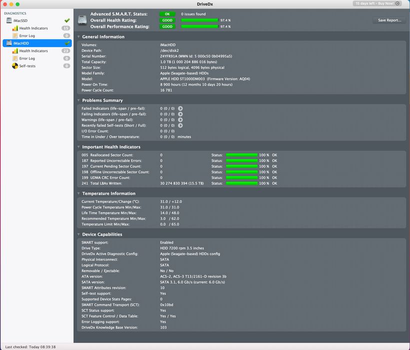
Task: Open Health Indicators for iMacSSD
Action: (33, 28)
